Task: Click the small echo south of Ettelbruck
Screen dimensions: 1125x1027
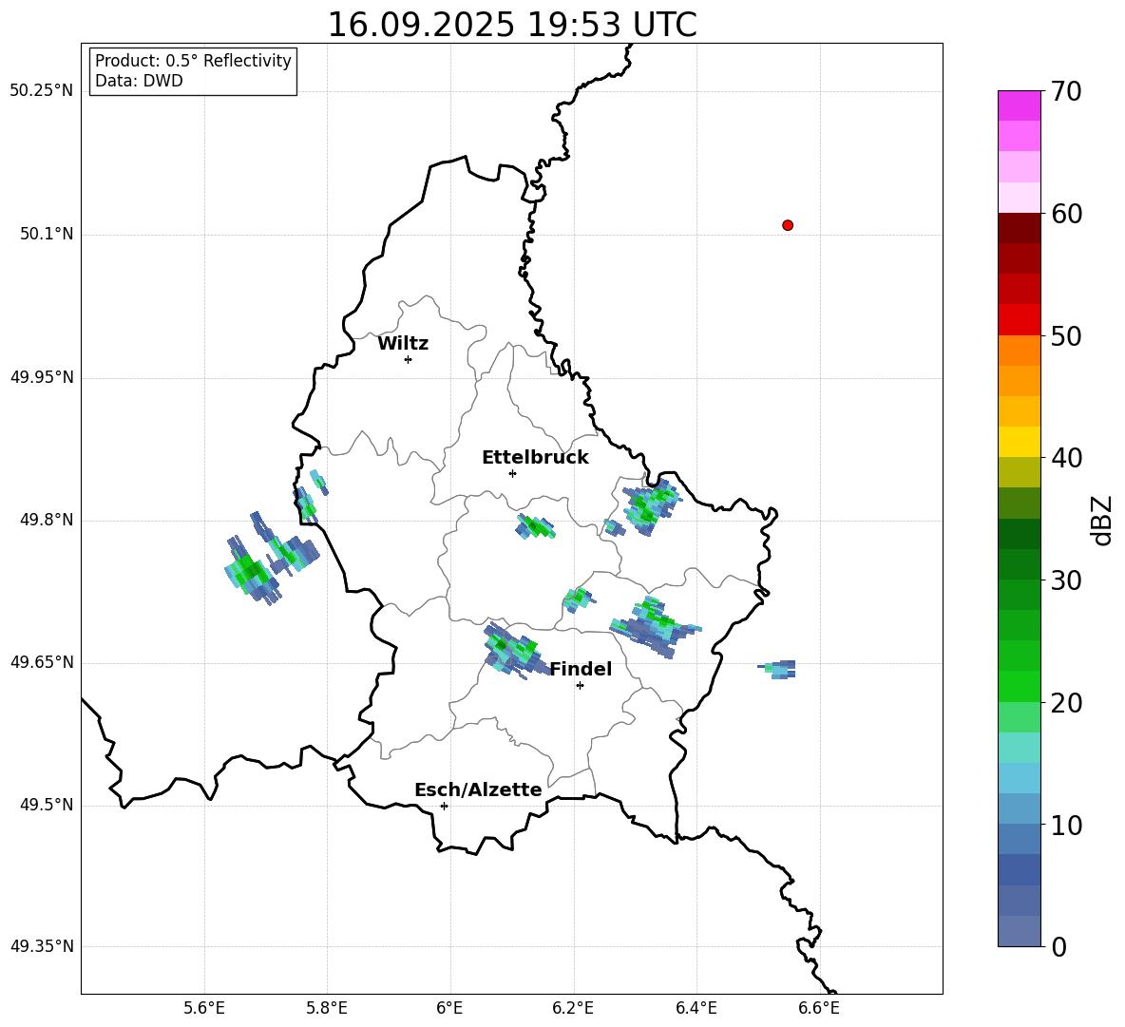Action: (535, 526)
